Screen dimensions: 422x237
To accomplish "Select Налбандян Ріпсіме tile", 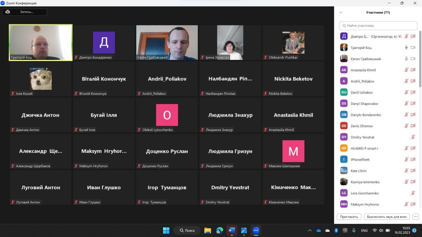I will [230, 79].
